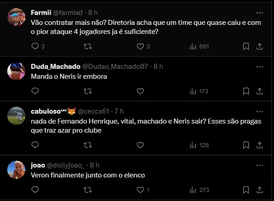Open cabuloso's profile picture
Viewport: 274px width, 201px height.
click(x=17, y=116)
